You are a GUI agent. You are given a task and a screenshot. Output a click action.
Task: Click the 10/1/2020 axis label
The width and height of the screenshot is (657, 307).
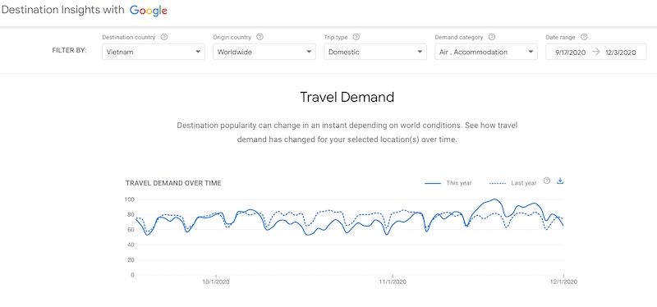point(216,282)
